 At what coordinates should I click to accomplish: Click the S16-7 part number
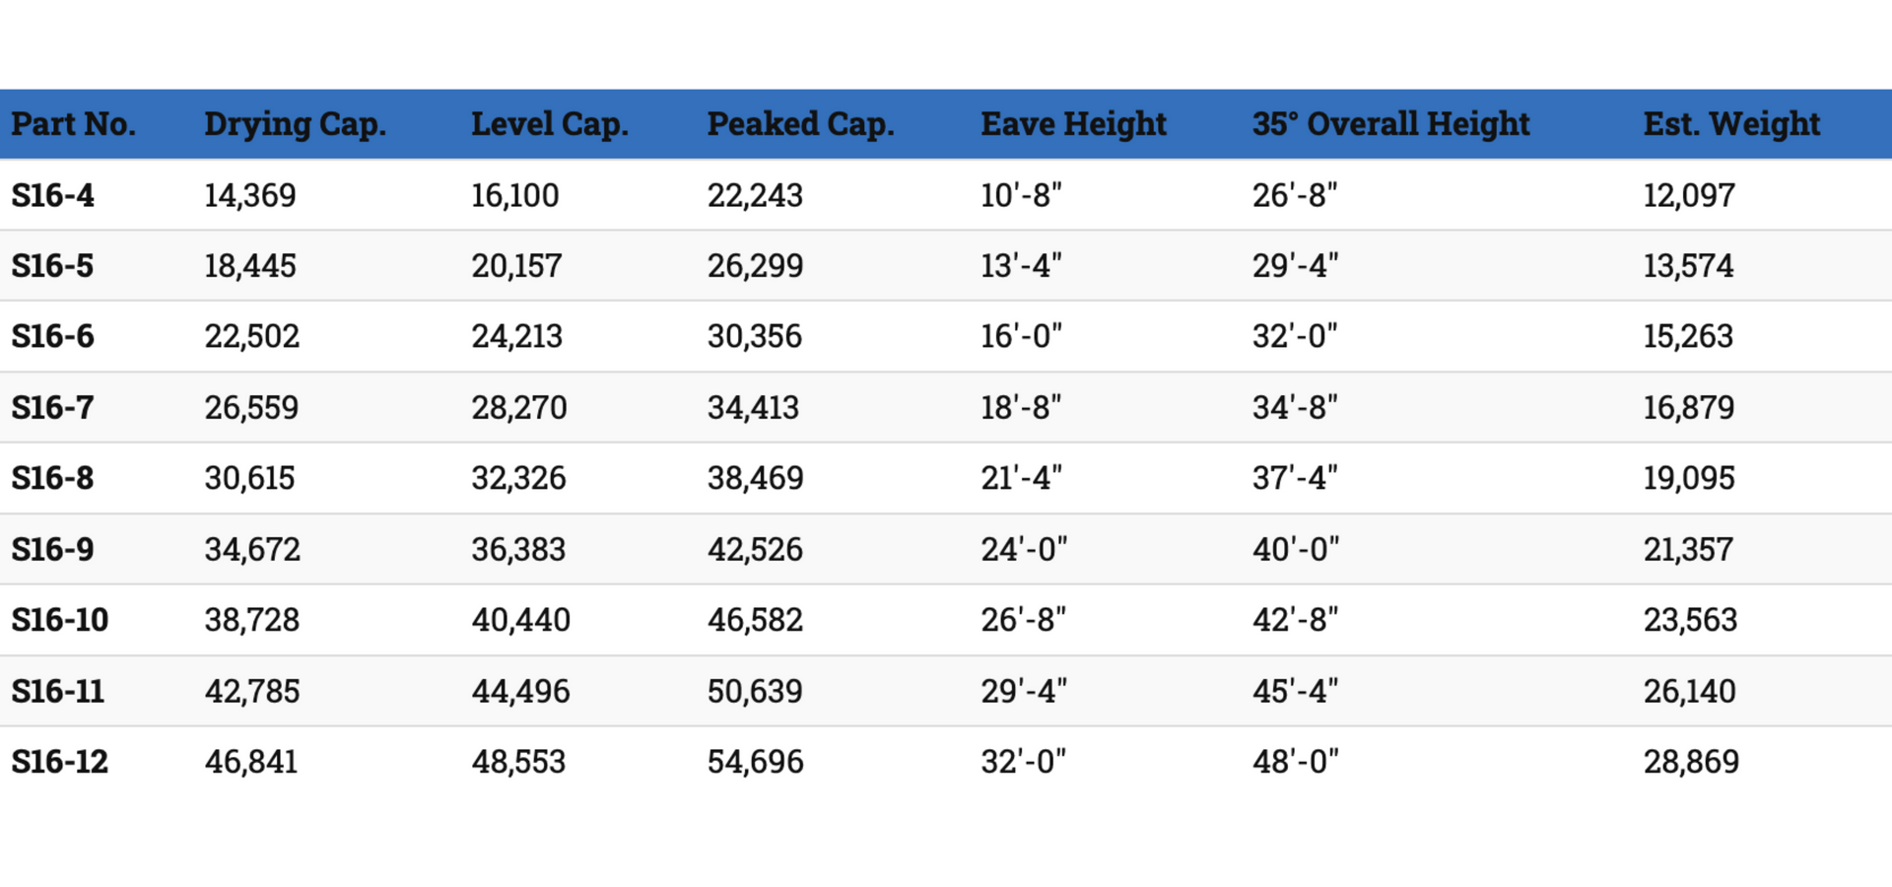(x=53, y=408)
